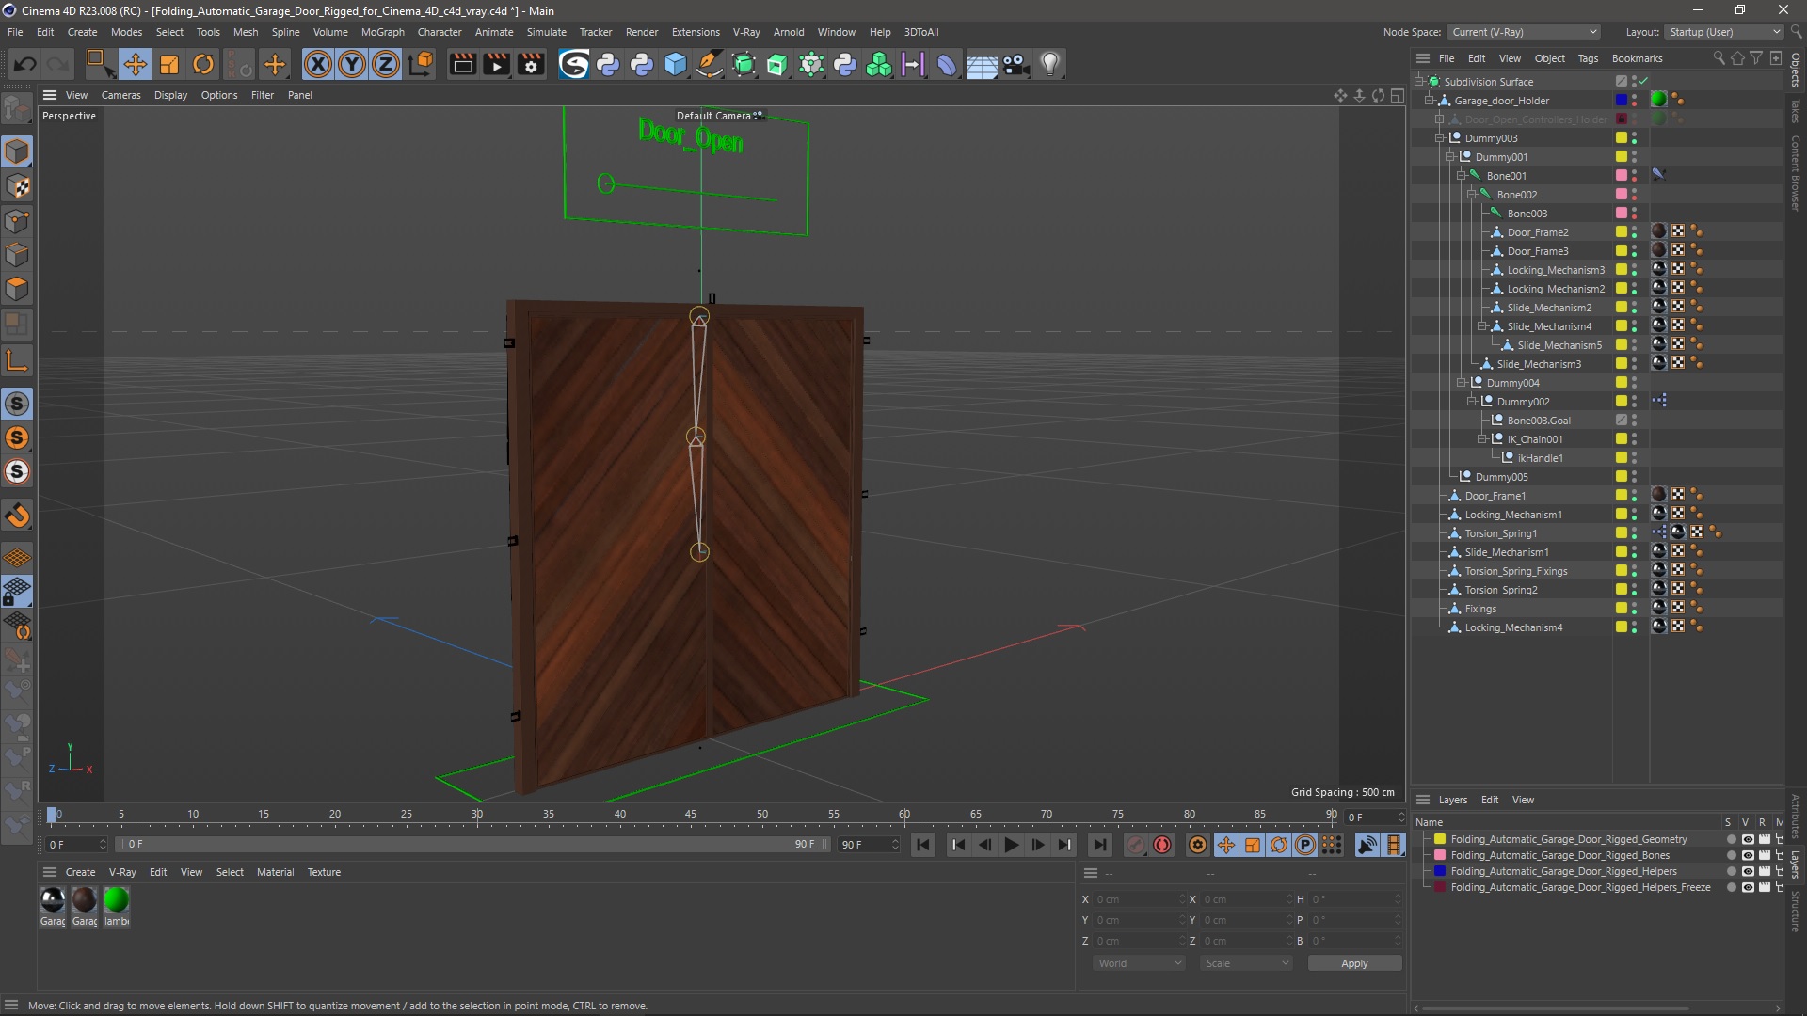Screen dimensions: 1807x1016
Task: Collapse the Bone001 tree node
Action: click(1461, 176)
